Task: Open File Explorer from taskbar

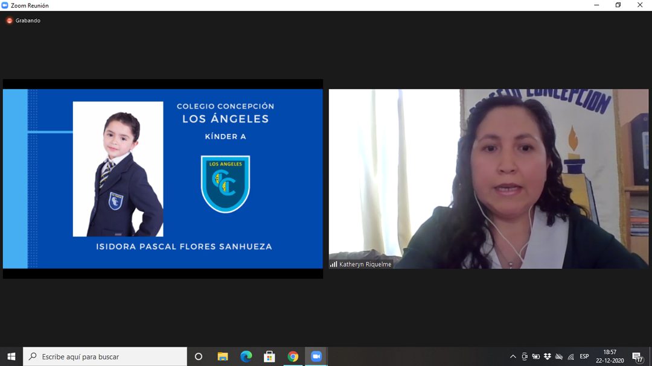Action: point(222,356)
